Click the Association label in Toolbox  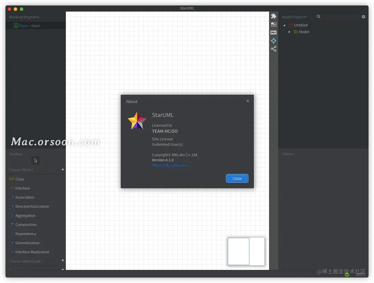(25, 197)
